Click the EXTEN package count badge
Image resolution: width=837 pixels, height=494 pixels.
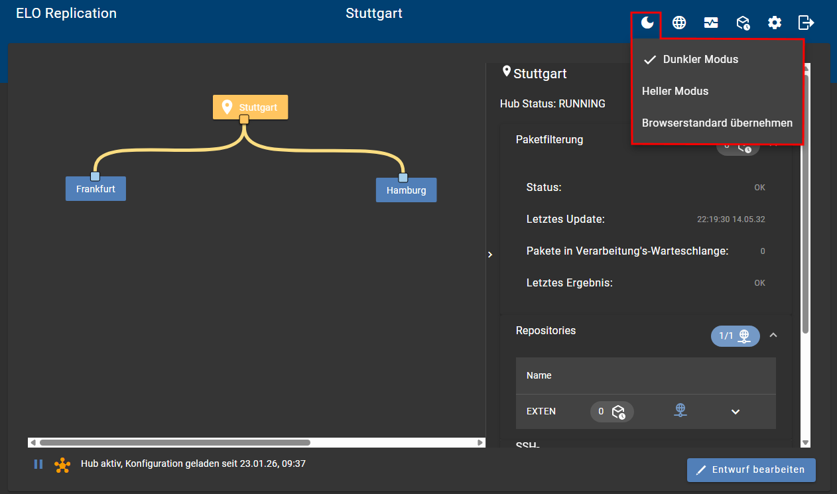612,412
